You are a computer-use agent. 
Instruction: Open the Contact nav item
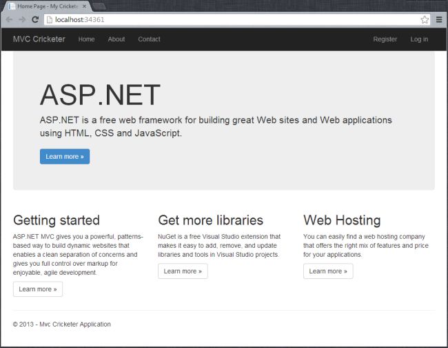[x=149, y=39]
